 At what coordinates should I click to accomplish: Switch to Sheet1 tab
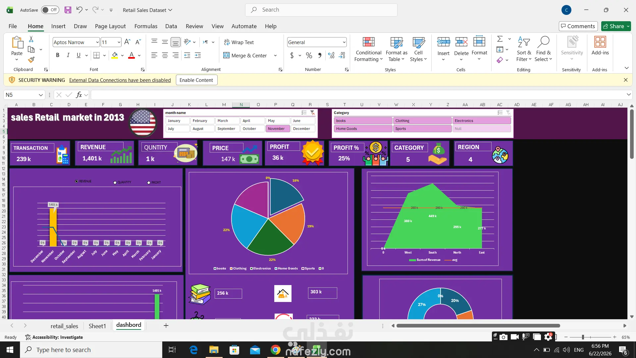pos(97,326)
